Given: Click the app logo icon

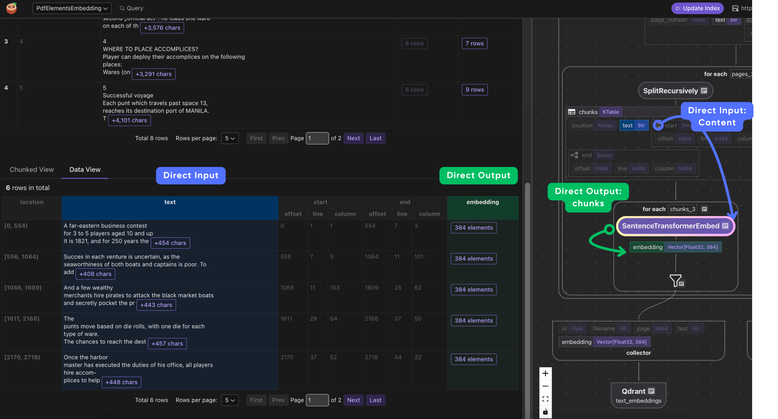Looking at the screenshot, I should tap(12, 8).
